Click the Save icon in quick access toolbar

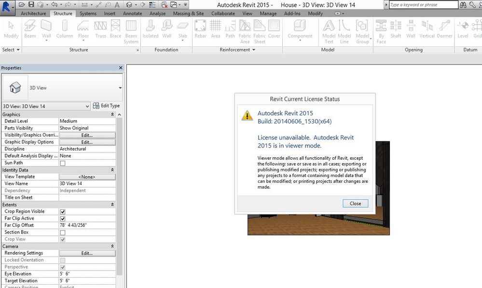[31, 5]
